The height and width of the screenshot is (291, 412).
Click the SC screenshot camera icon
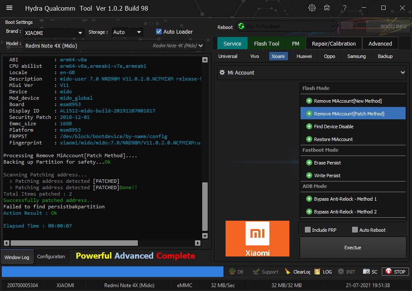coord(366,271)
